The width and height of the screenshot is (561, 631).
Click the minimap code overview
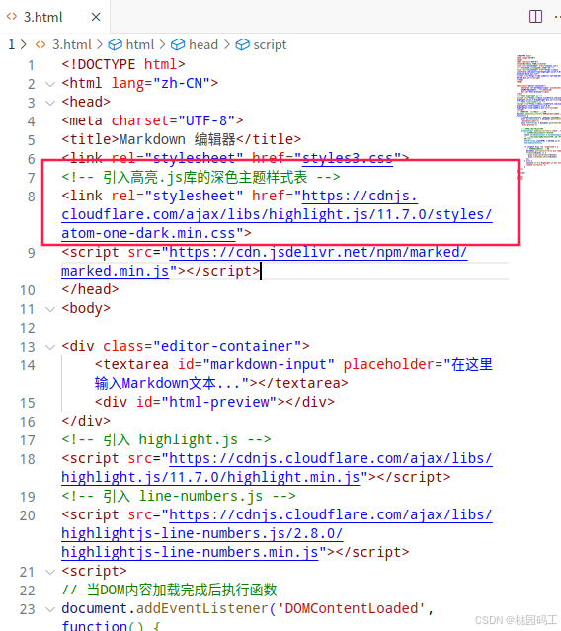[x=538, y=117]
